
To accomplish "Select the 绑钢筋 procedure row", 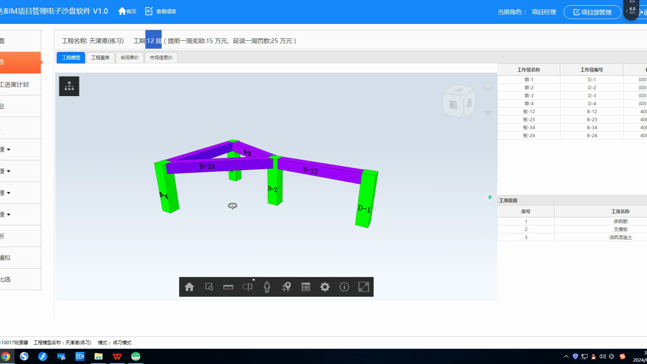I will [x=572, y=221].
